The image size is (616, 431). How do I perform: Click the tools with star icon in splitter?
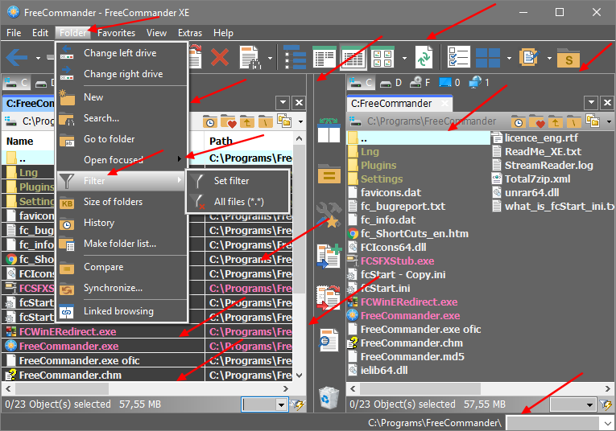[x=329, y=215]
